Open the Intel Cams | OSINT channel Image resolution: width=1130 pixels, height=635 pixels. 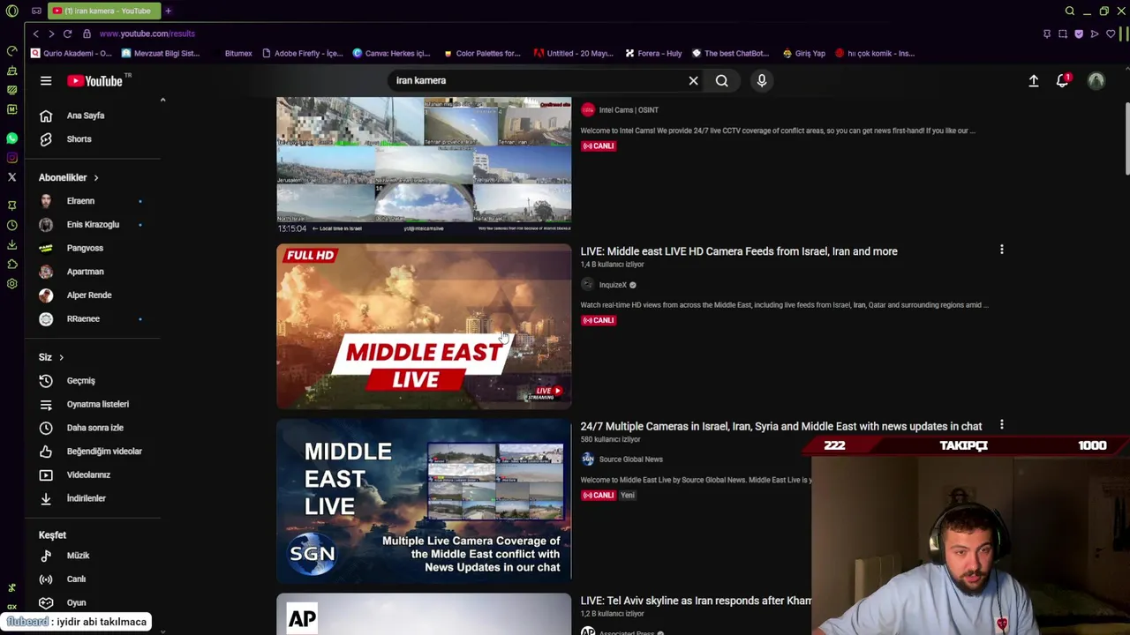pos(629,110)
